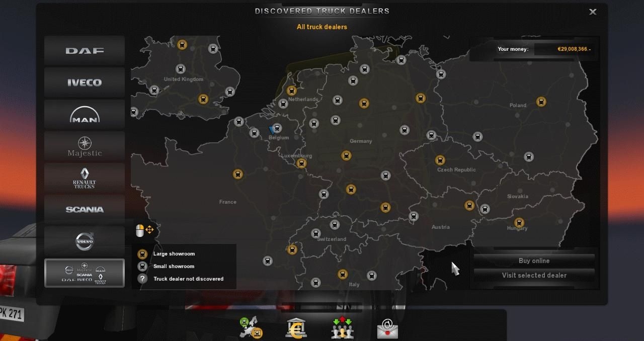Filter dealers by Majestic brand
Viewport: 644px width, 341px height.
[85, 145]
